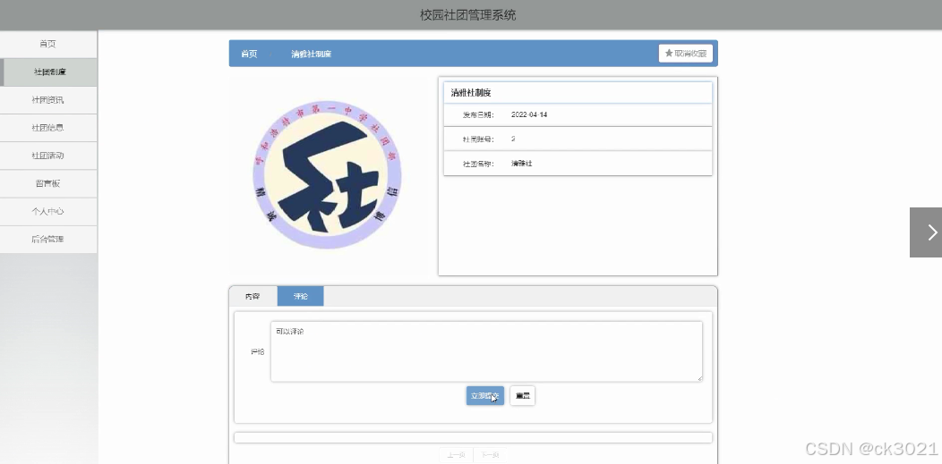Go to 社团信息 in sidebar
This screenshot has height=464, width=942.
pos(48,128)
